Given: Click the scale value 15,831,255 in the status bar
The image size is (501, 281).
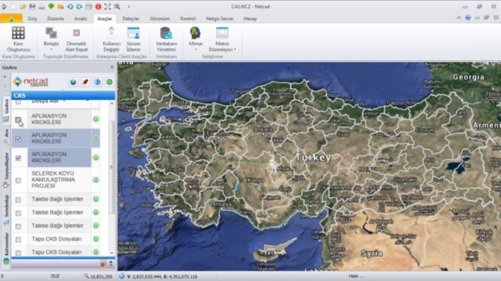Looking at the screenshot, I should click(x=101, y=276).
